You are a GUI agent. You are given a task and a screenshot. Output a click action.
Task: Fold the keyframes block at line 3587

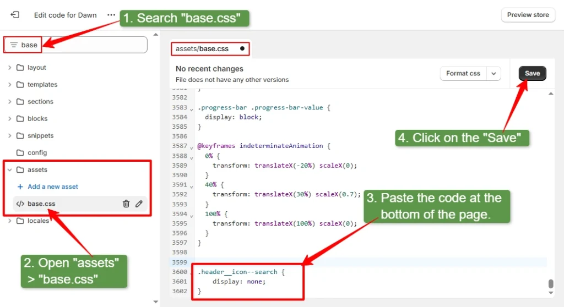191,148
